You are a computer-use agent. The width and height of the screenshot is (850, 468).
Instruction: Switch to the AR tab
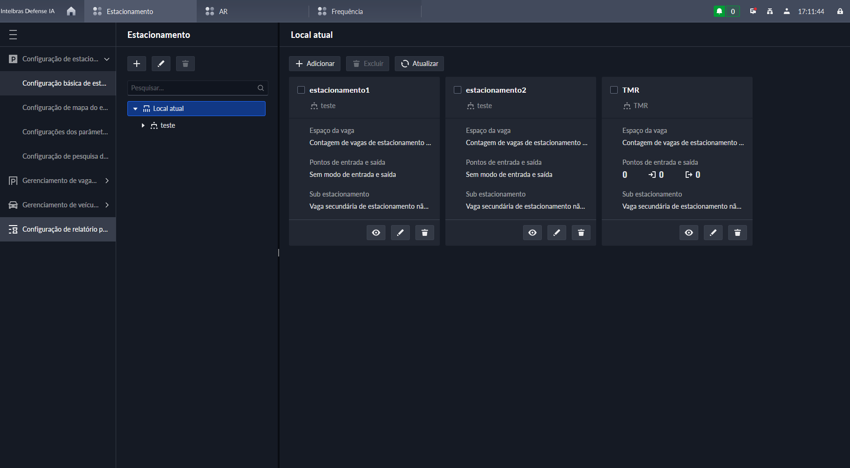point(223,11)
